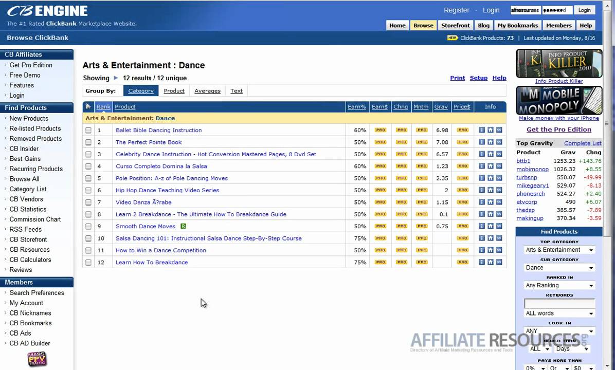This screenshot has height=370, width=615.
Task: Click Earn$ PRO badge in Ballet Bible row
Action: pos(380,130)
